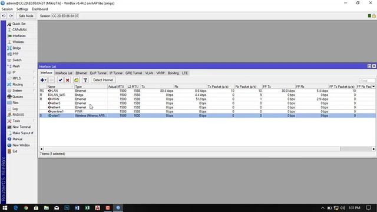Expand the IP submenu
This screenshot has width=377, height=212.
tap(14, 72)
